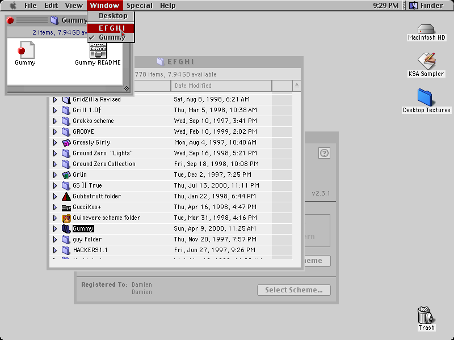Expand the Gummy folder in EFGHI
Viewport: 454px width, 340px height.
point(55,229)
